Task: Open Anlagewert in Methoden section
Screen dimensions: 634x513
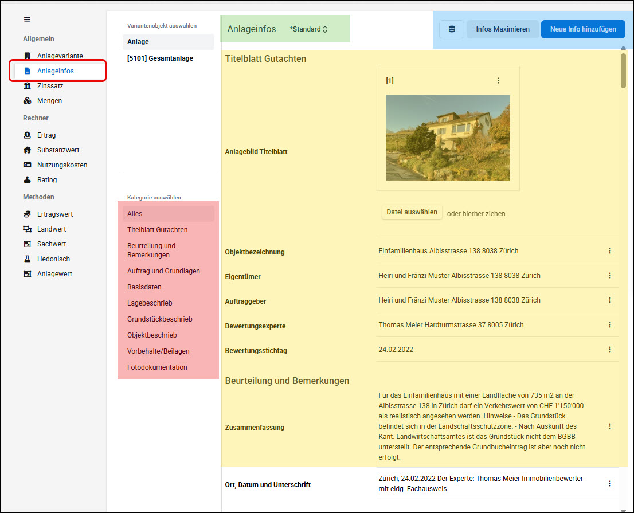Action: click(54, 274)
